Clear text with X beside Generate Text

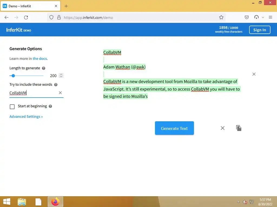pos(223,128)
